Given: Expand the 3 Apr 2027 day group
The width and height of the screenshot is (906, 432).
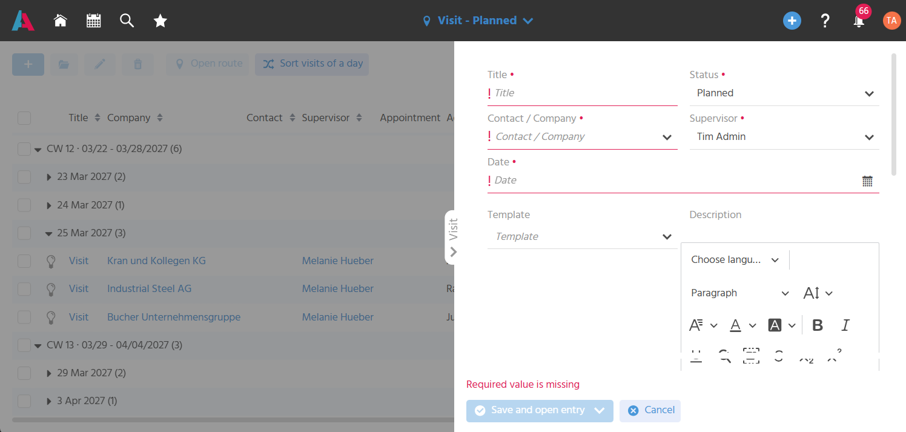Looking at the screenshot, I should pos(49,401).
